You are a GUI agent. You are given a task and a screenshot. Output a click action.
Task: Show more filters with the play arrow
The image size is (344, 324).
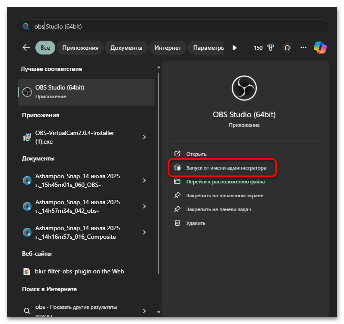click(x=234, y=48)
